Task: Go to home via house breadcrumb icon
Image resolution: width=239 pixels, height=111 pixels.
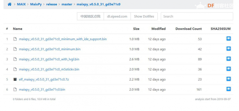Action: coord(10,4)
